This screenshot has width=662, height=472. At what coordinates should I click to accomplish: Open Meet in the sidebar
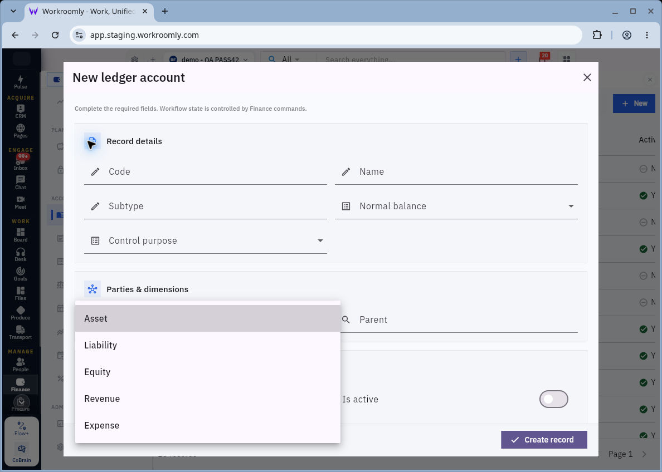20,202
